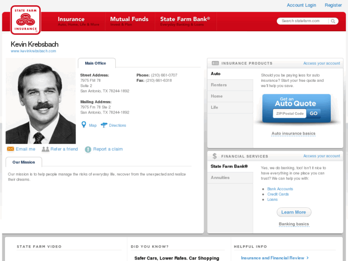The image size is (348, 261).
Task: Click the GO button for auto quote
Action: (314, 113)
